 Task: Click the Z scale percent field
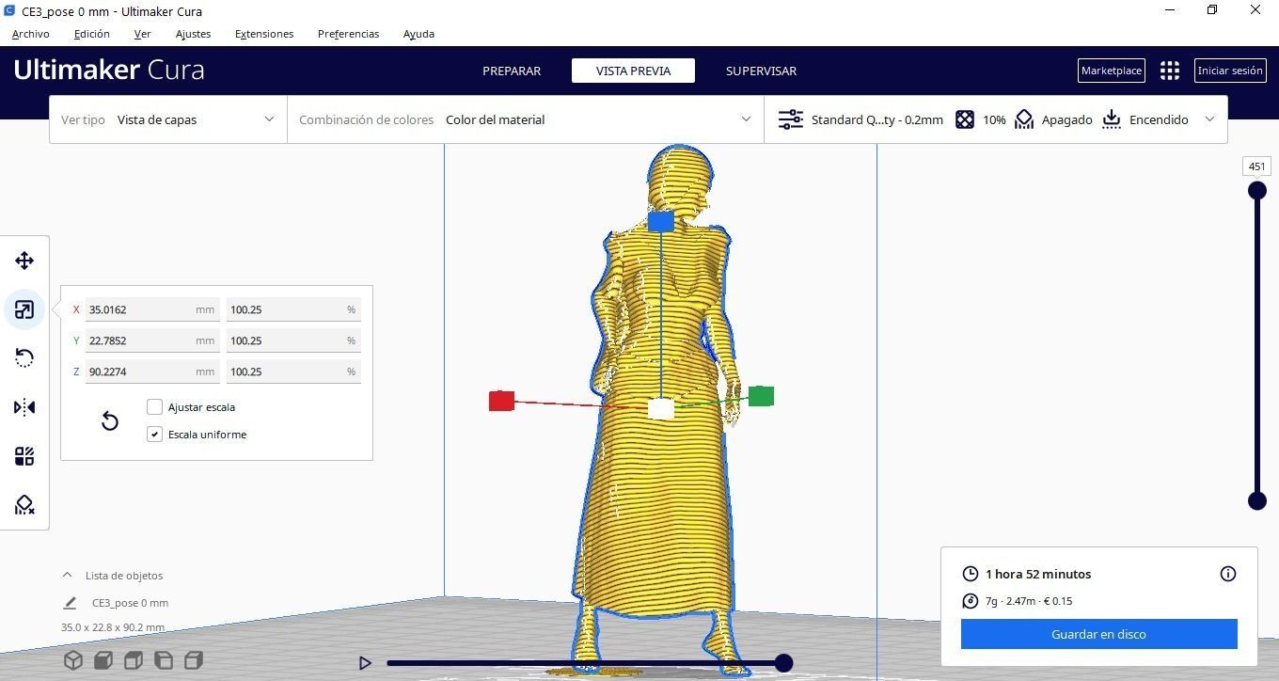pos(293,372)
